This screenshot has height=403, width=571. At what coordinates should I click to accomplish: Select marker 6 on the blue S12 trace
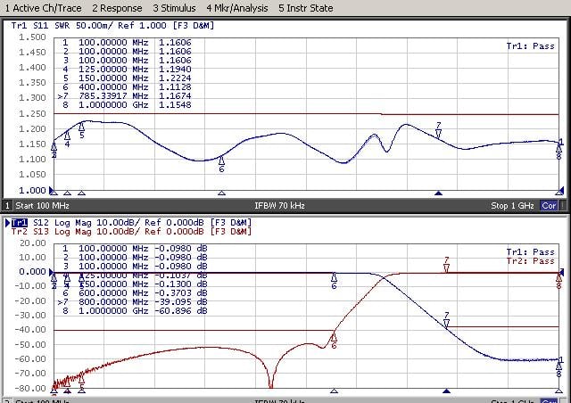click(334, 281)
